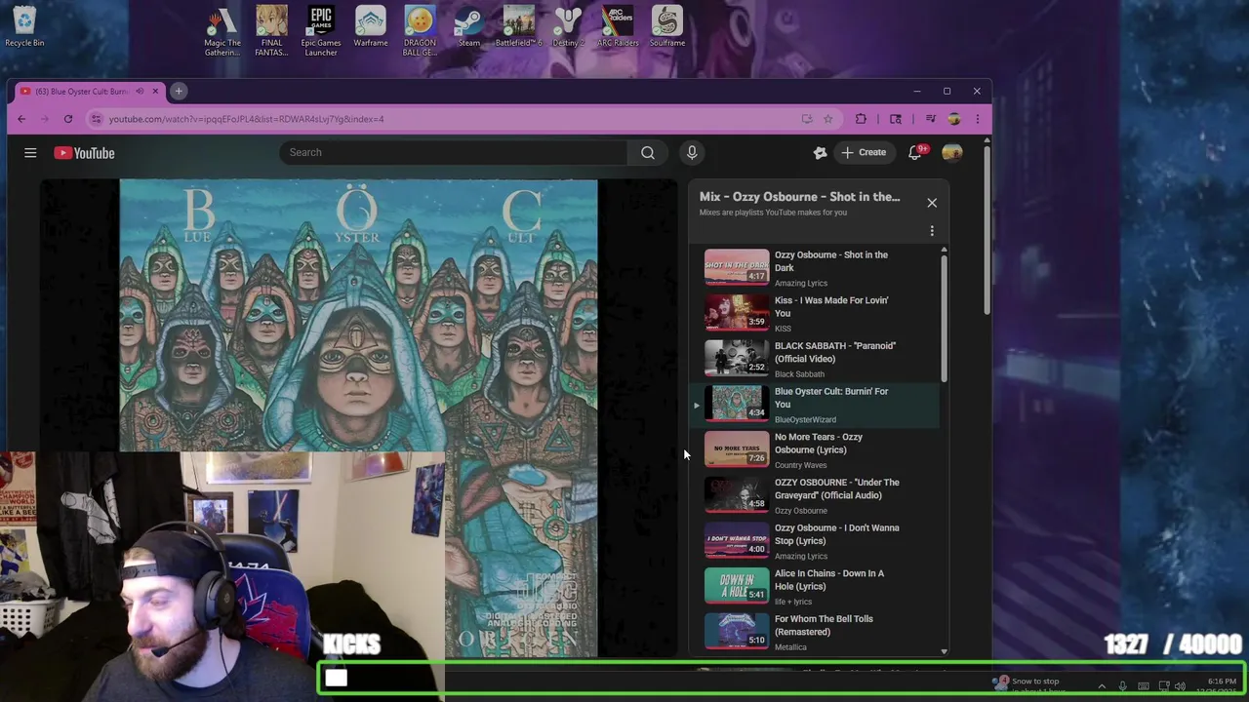
Task: Play BLACK SABBATH Paranoid official video
Action: 813,359
